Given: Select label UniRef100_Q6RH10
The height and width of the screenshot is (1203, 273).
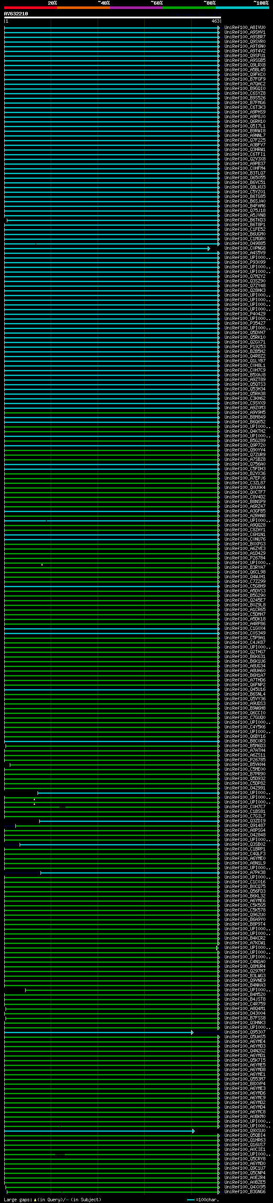Looking at the screenshot, I should 245,122.
